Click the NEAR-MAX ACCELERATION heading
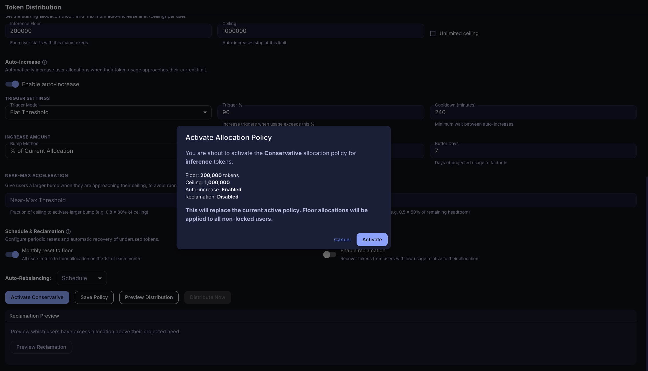The image size is (648, 371). [x=37, y=176]
